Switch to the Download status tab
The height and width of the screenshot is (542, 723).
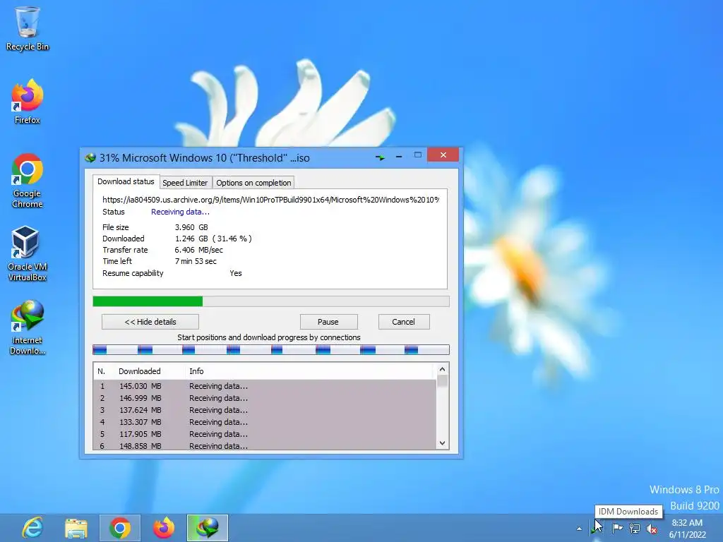coord(126,181)
